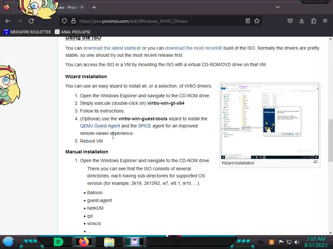Close the Proxmox wiki tab
Image resolution: width=333 pixels, height=249 pixels.
(82, 7)
